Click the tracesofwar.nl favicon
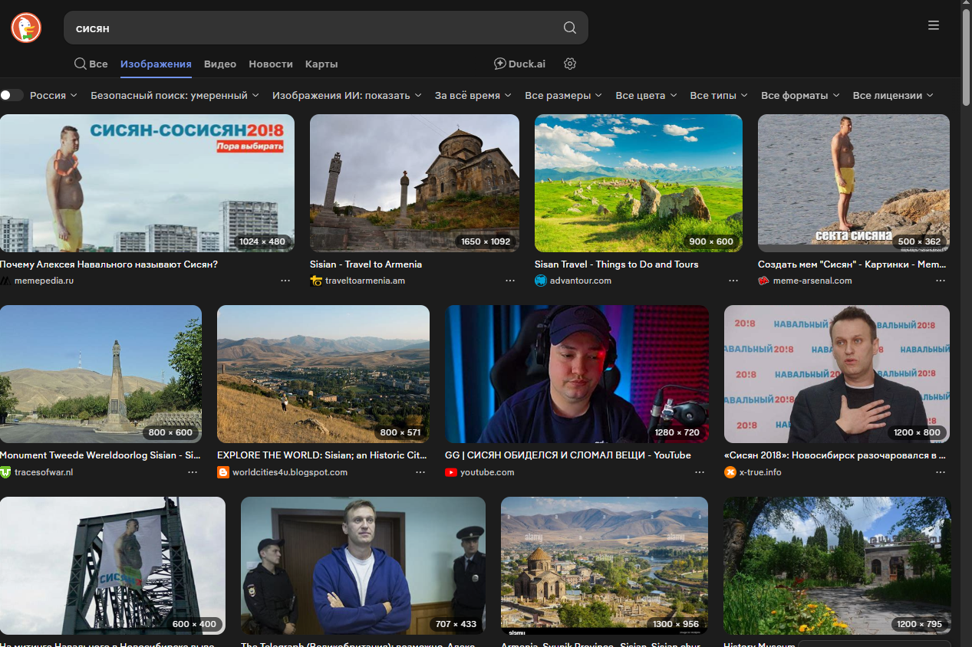This screenshot has height=647, width=972. 5,472
